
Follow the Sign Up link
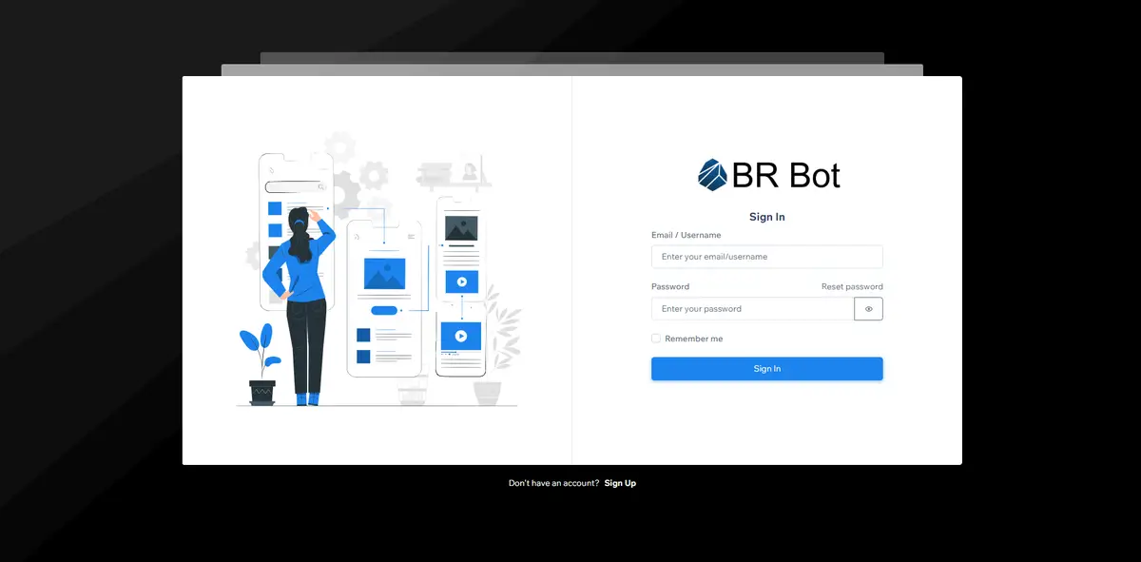tap(620, 483)
